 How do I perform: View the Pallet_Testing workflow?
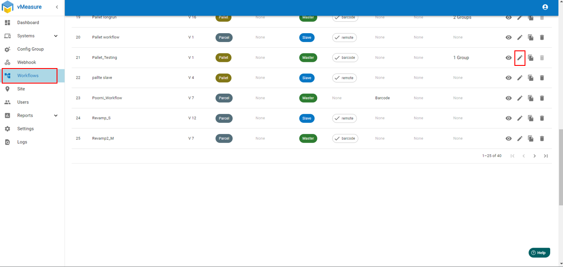pyautogui.click(x=509, y=58)
